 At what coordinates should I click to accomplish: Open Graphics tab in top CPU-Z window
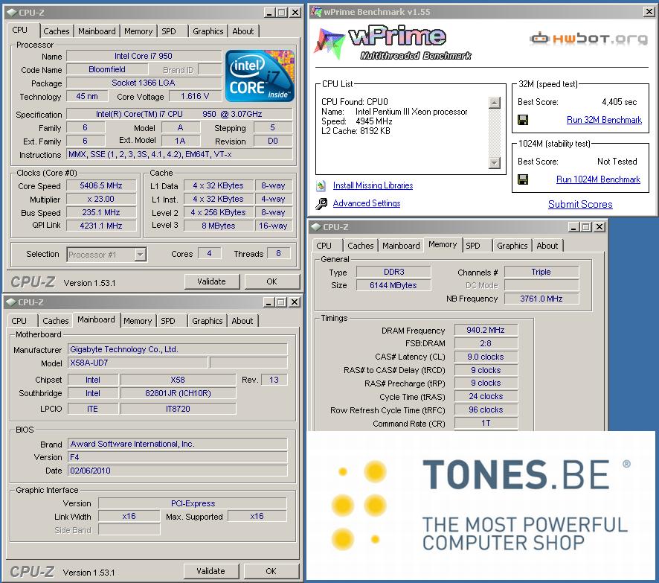click(208, 31)
